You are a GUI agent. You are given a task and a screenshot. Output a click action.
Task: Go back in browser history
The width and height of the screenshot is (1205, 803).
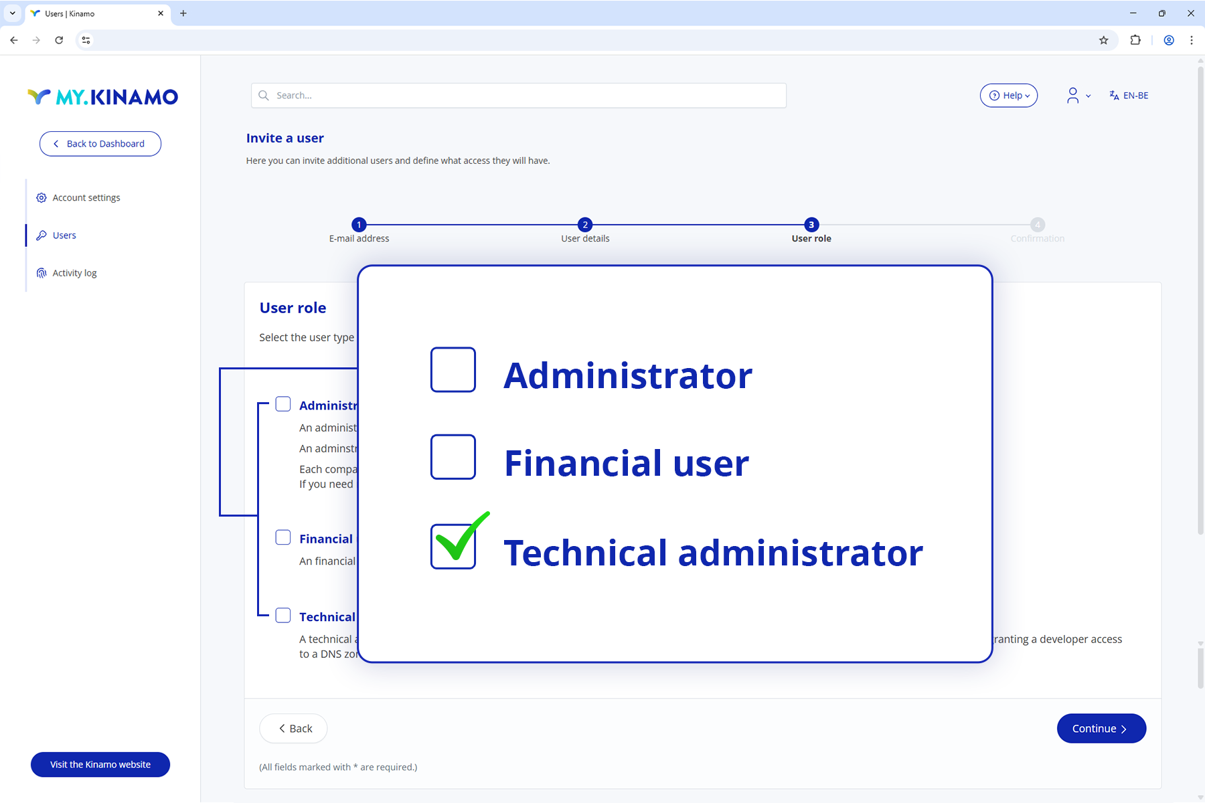tap(14, 40)
